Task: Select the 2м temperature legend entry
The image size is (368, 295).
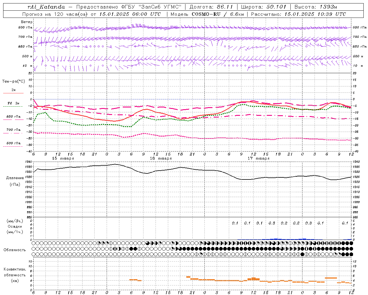Action: pyautogui.click(x=14, y=90)
